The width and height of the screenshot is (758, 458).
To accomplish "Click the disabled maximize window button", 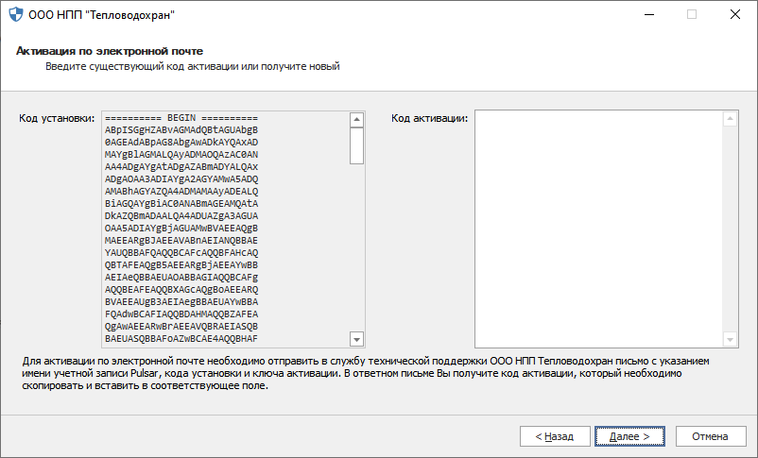I will point(692,15).
